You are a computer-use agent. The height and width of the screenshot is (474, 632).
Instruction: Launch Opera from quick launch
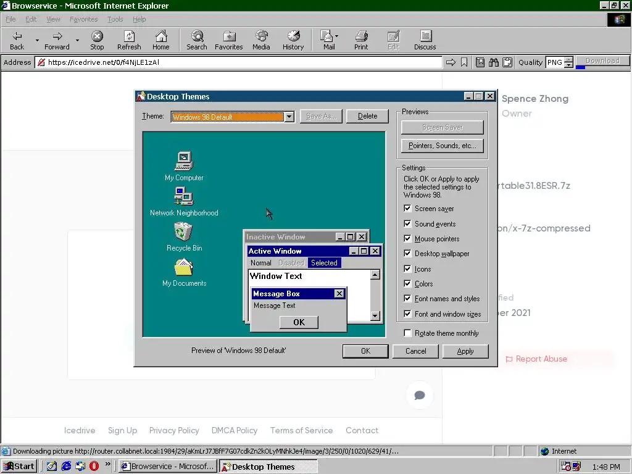tap(94, 466)
